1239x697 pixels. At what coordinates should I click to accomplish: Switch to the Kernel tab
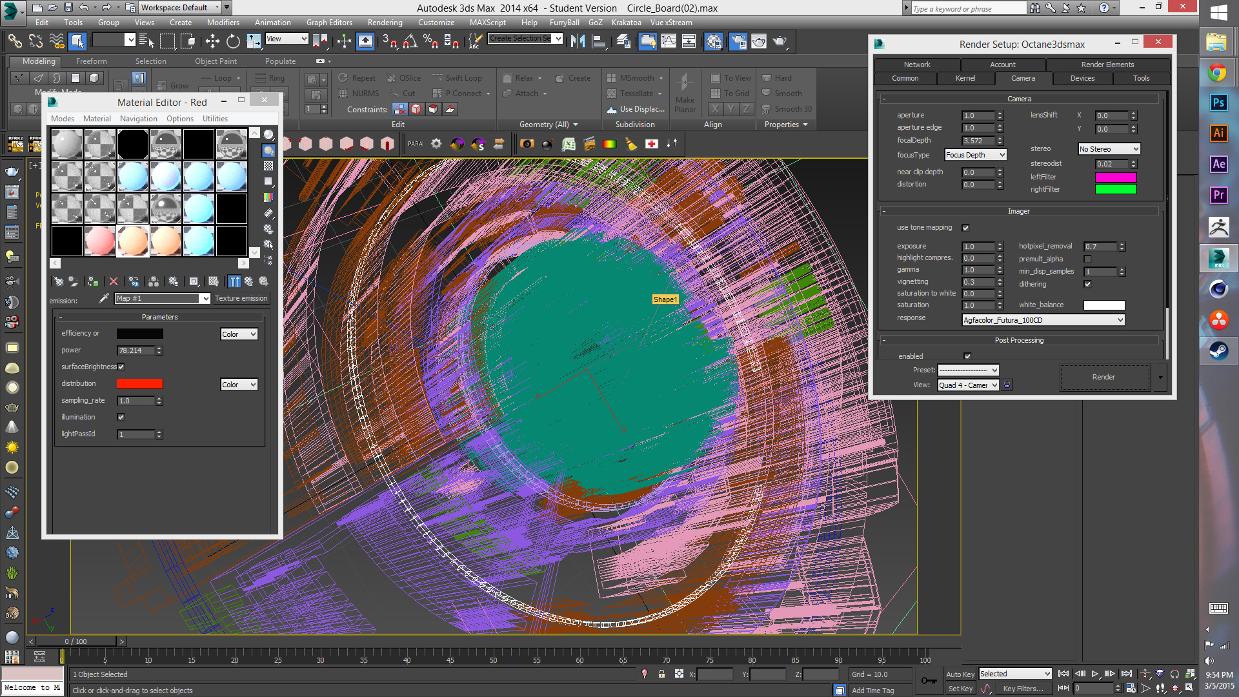click(x=965, y=78)
